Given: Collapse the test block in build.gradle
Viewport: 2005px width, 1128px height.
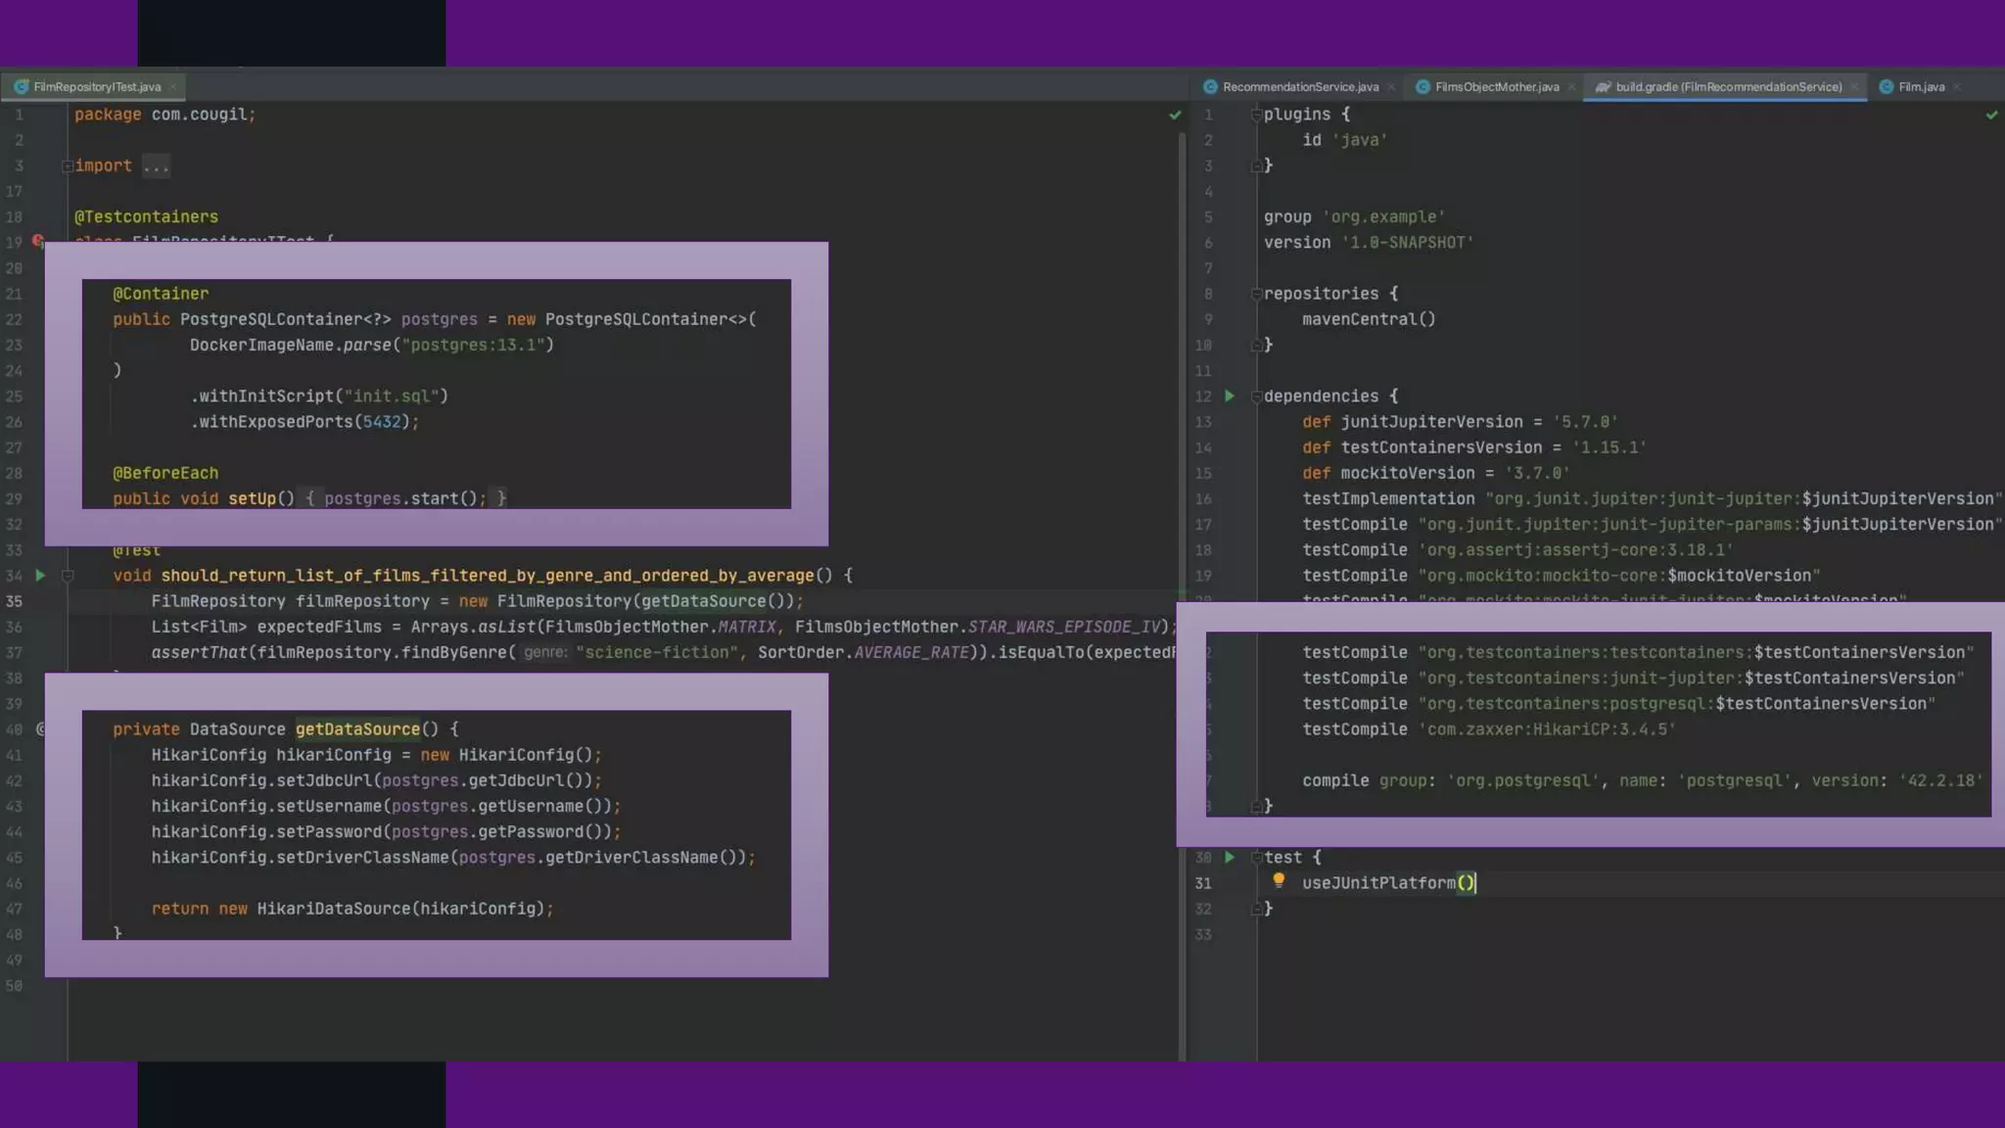Looking at the screenshot, I should [x=1256, y=858].
